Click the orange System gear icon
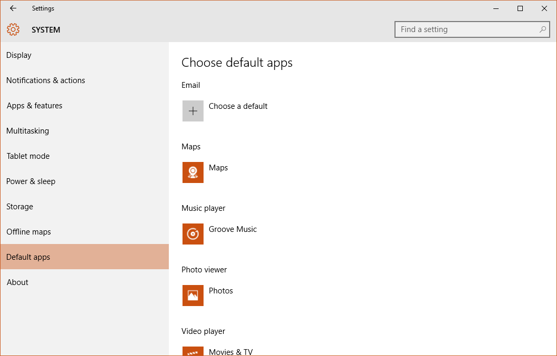 [13, 29]
